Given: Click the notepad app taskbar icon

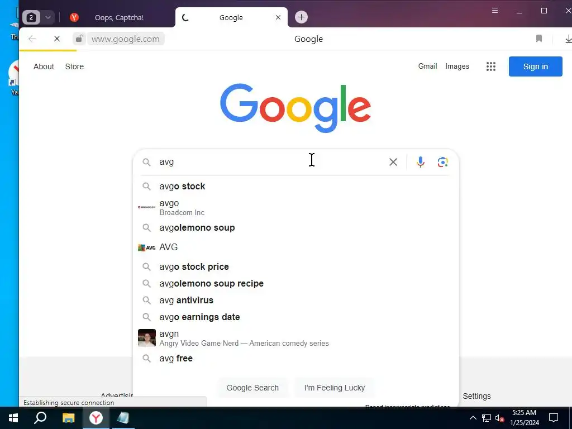Looking at the screenshot, I should click(x=123, y=418).
